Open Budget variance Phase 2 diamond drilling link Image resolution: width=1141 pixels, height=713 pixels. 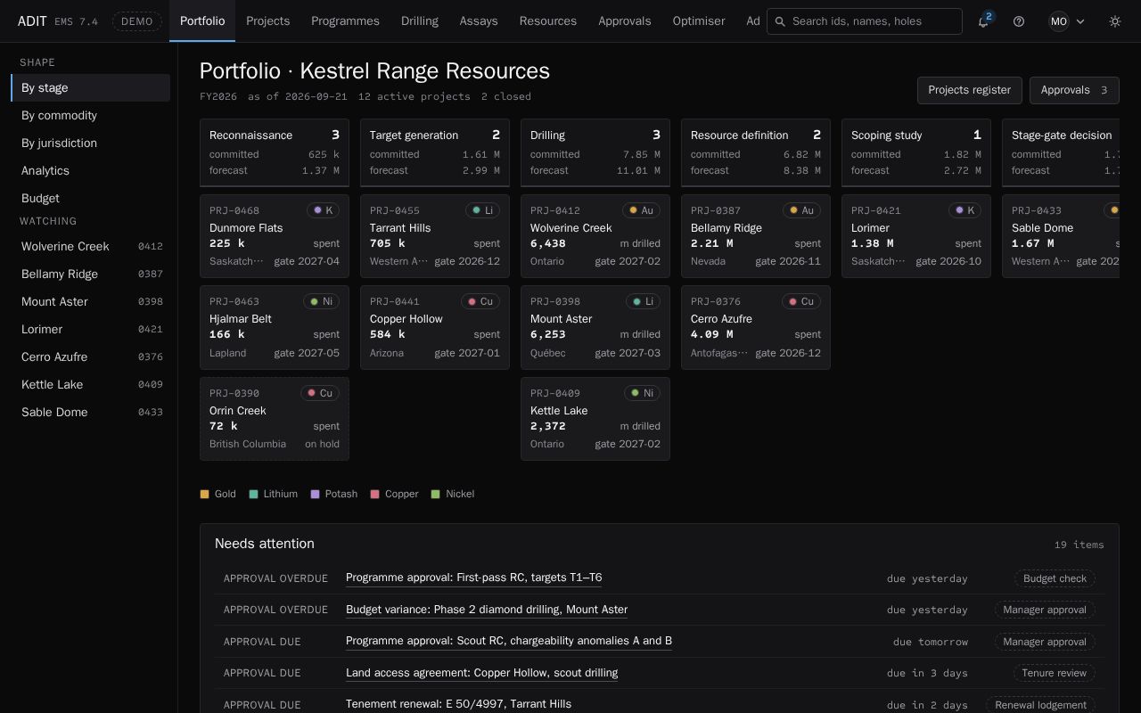coord(487,610)
